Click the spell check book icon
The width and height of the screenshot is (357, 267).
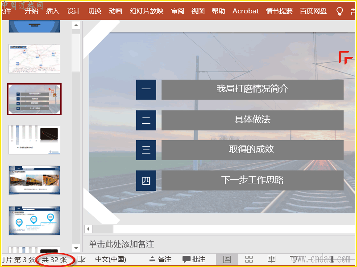82,259
